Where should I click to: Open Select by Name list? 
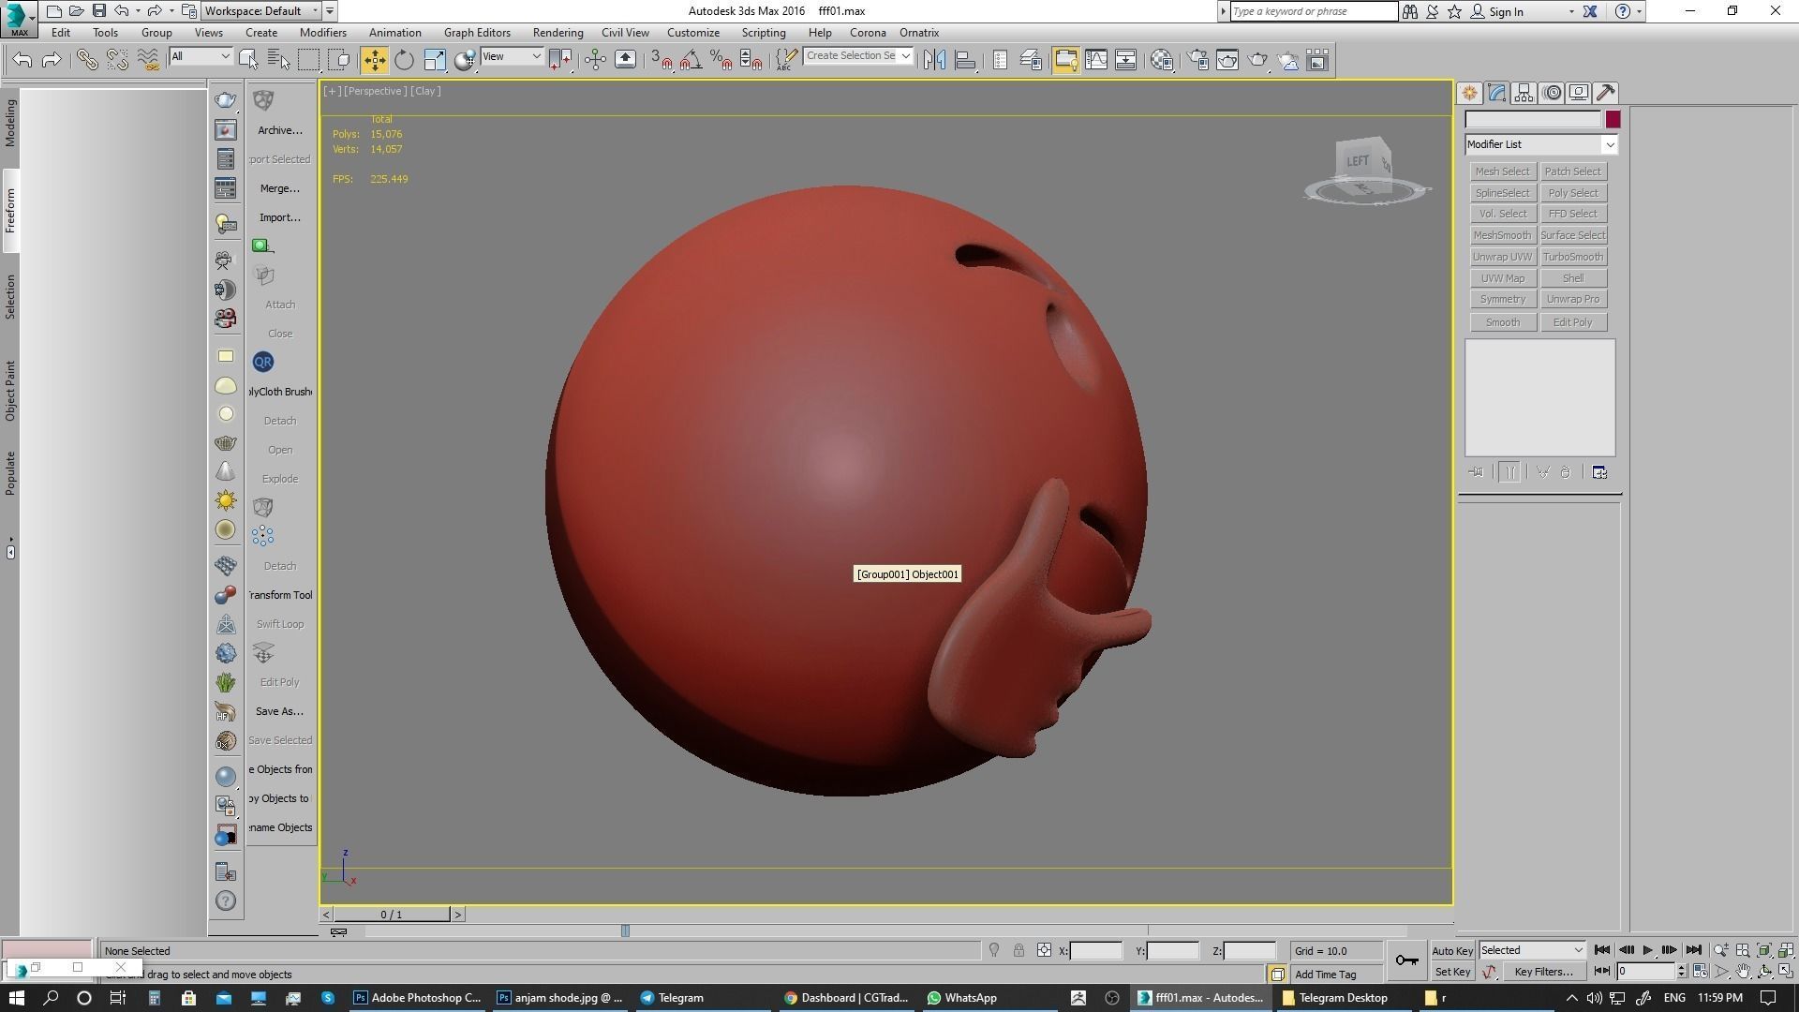point(278,60)
